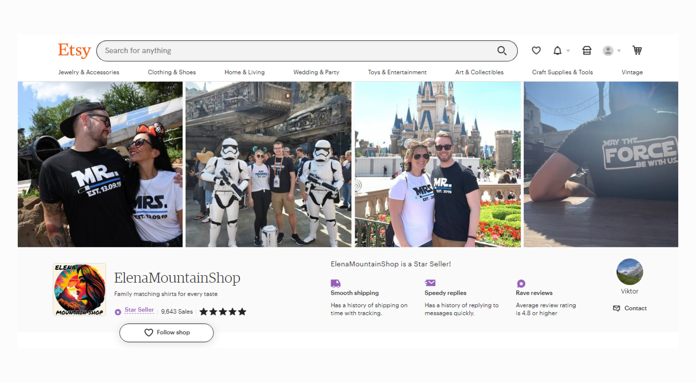Click the five-star shop rating
Viewport: 696px width, 383px height.
[x=223, y=311]
